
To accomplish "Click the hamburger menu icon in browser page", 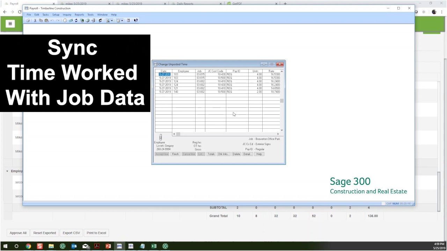I will 10,24.
